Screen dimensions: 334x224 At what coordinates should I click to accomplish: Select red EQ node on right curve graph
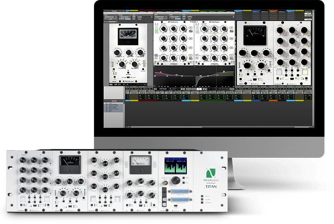(201, 76)
